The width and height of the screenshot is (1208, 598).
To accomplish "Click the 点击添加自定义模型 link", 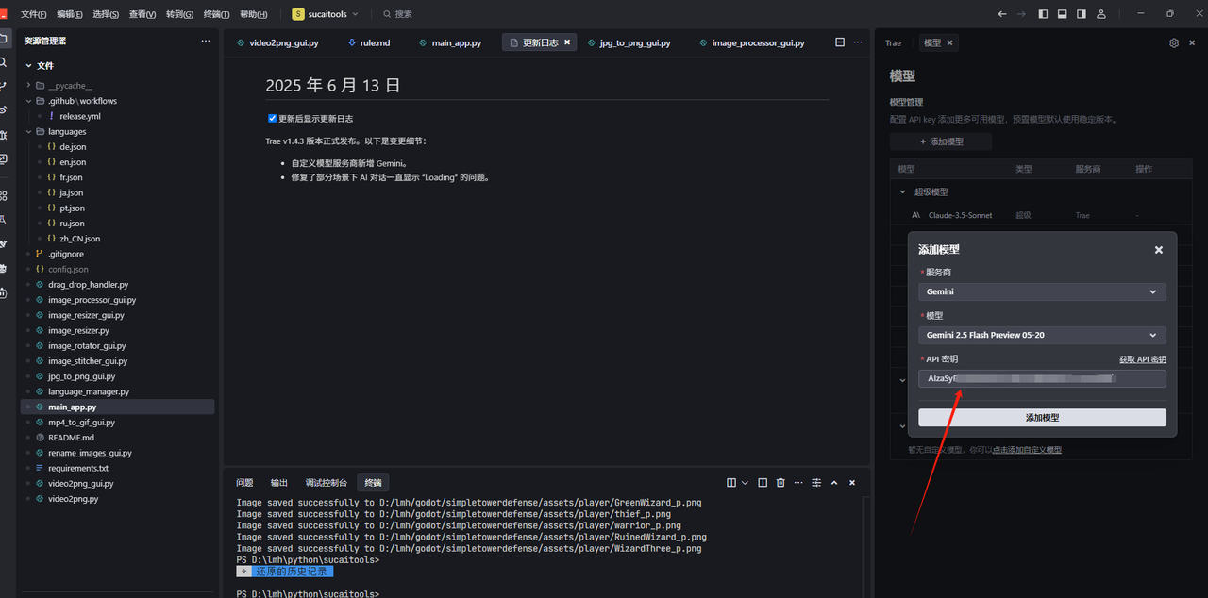I will click(x=1027, y=450).
